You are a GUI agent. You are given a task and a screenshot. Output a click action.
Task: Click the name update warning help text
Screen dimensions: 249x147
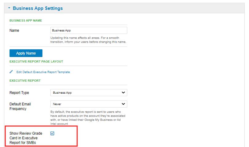[88, 40]
